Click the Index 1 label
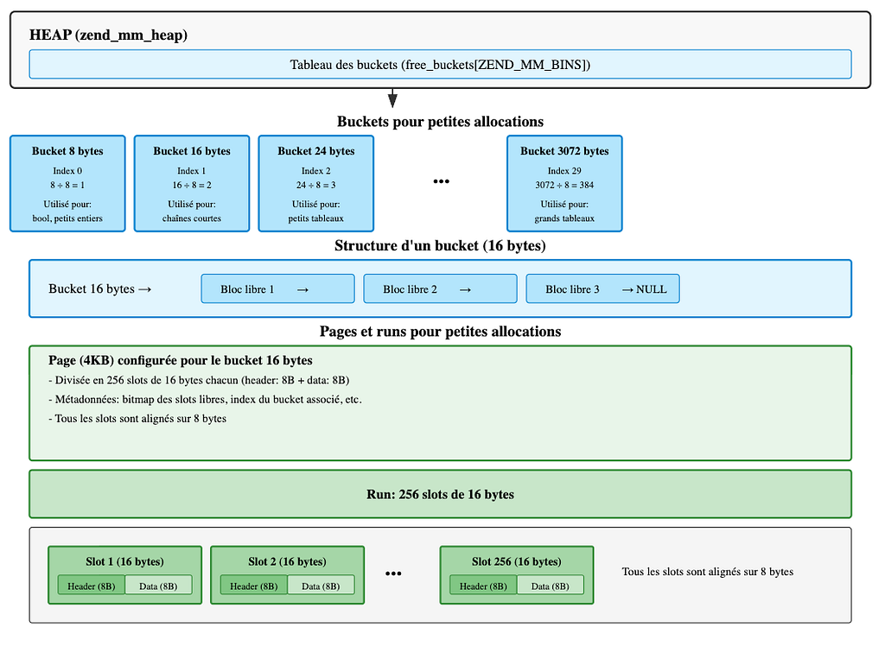This screenshot has height=646, width=885. 192,171
